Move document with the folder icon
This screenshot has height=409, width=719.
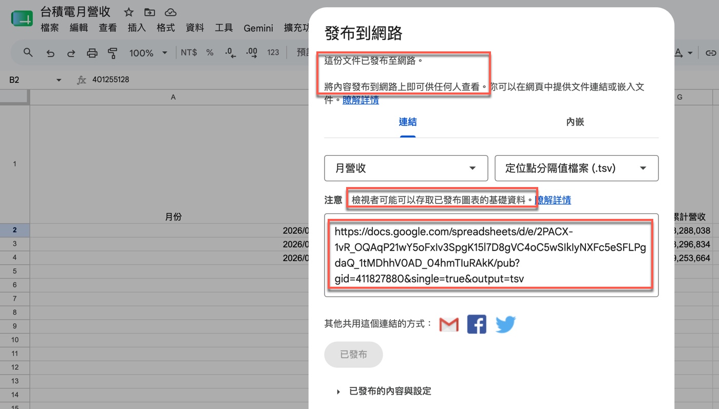point(149,12)
